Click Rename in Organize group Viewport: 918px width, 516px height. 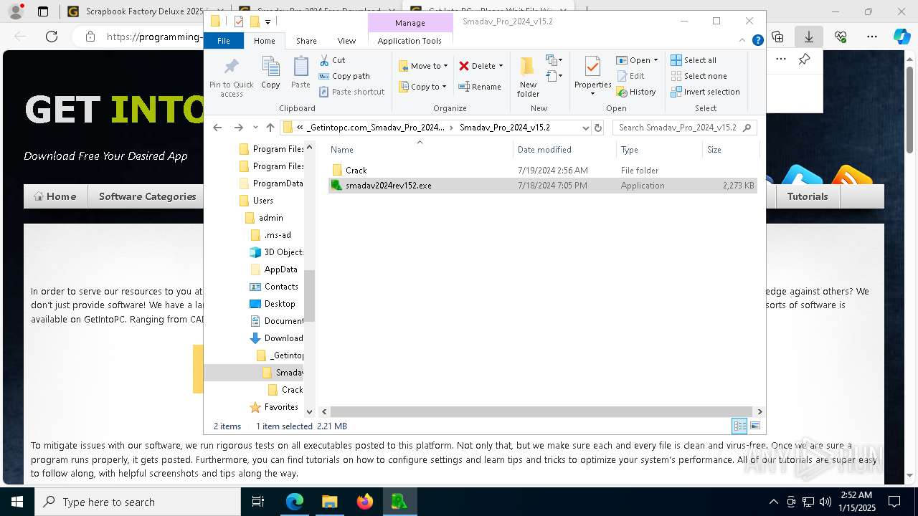tap(480, 87)
